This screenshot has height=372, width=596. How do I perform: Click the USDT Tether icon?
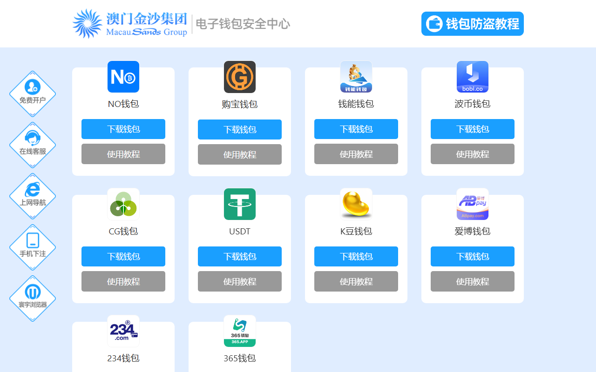[x=240, y=204]
